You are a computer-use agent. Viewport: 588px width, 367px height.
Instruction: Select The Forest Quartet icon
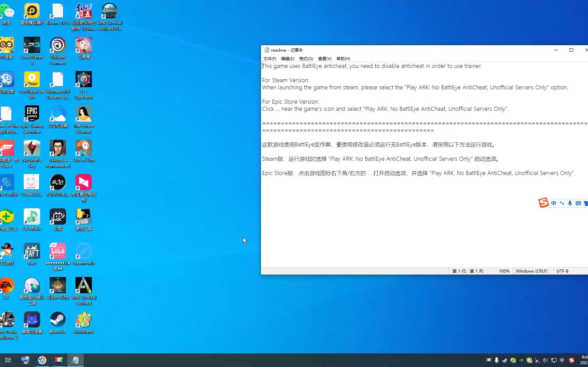pos(83,120)
